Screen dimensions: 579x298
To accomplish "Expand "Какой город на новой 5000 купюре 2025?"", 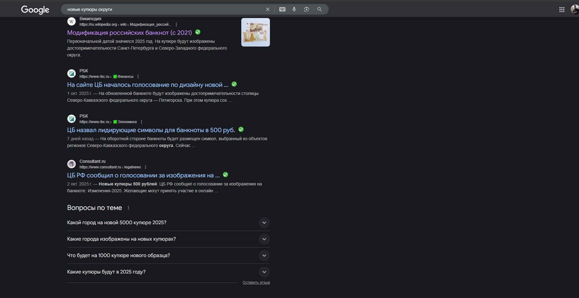I will [x=264, y=223].
